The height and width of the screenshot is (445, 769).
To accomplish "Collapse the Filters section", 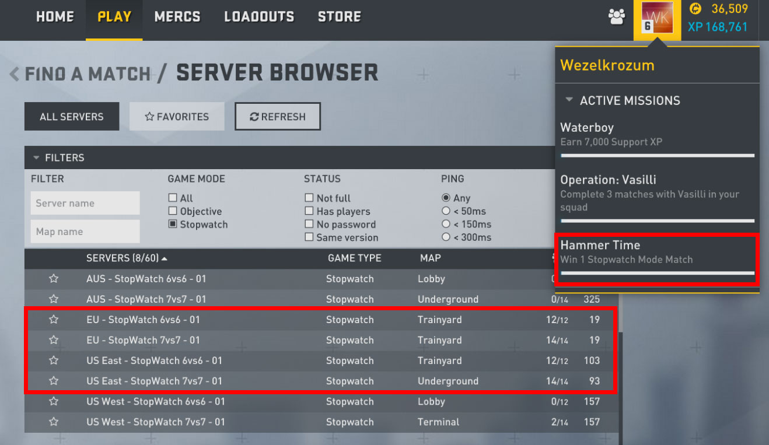I will tap(36, 157).
